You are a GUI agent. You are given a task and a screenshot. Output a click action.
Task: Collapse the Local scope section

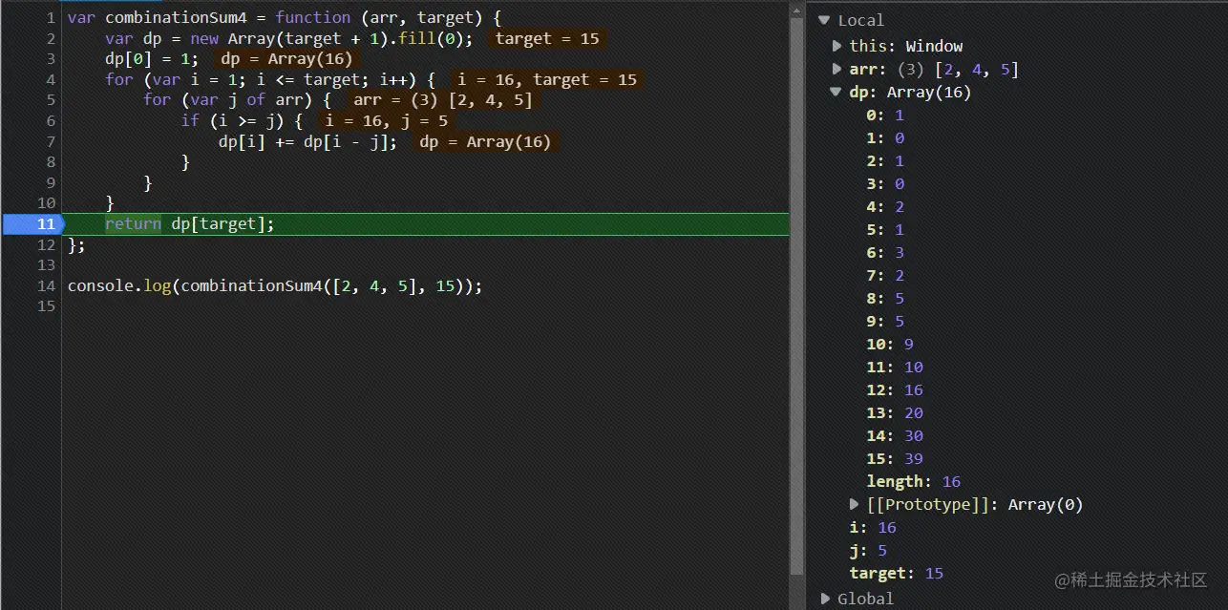point(824,20)
